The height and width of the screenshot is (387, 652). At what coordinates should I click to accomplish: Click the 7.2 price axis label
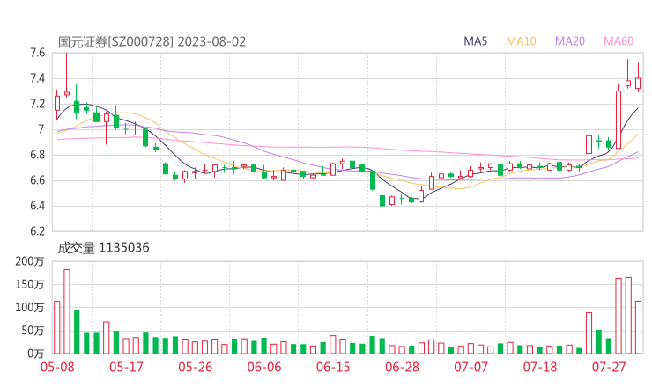click(37, 104)
